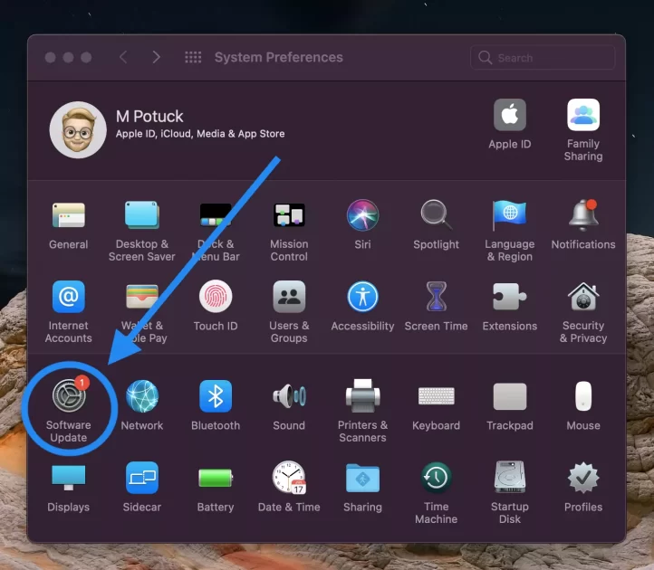Click the M Potuck profile avatar
Screen dimensions: 654x570
[78, 129]
